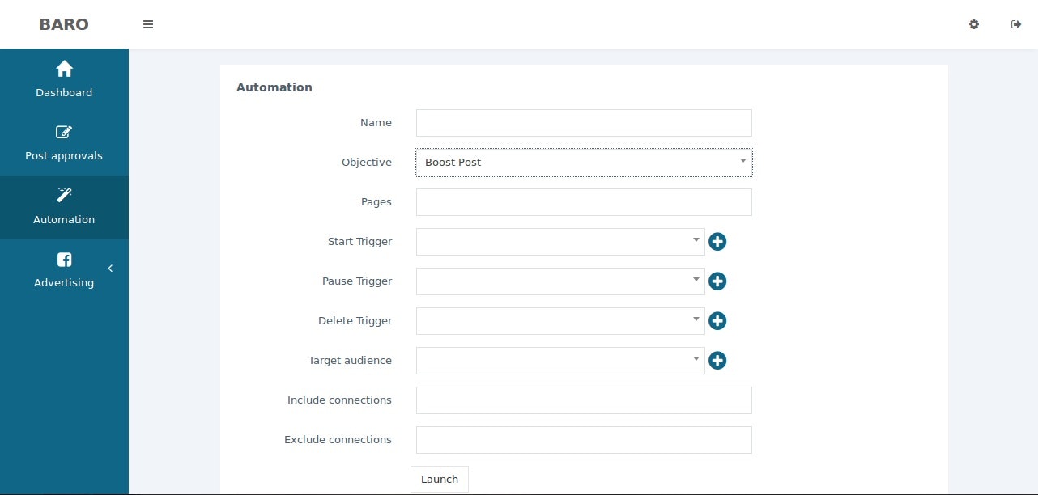Click the BARO logo link
This screenshot has height=495, width=1038.
[64, 24]
